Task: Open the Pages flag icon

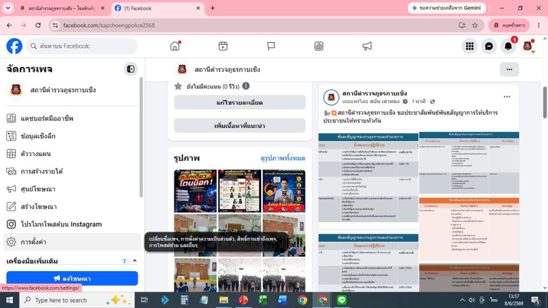Action: (x=271, y=46)
